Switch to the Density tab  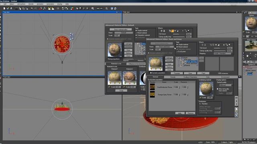tap(173, 77)
